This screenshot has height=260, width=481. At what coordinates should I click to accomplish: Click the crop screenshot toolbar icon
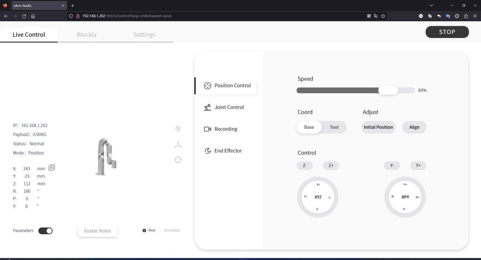430,16
